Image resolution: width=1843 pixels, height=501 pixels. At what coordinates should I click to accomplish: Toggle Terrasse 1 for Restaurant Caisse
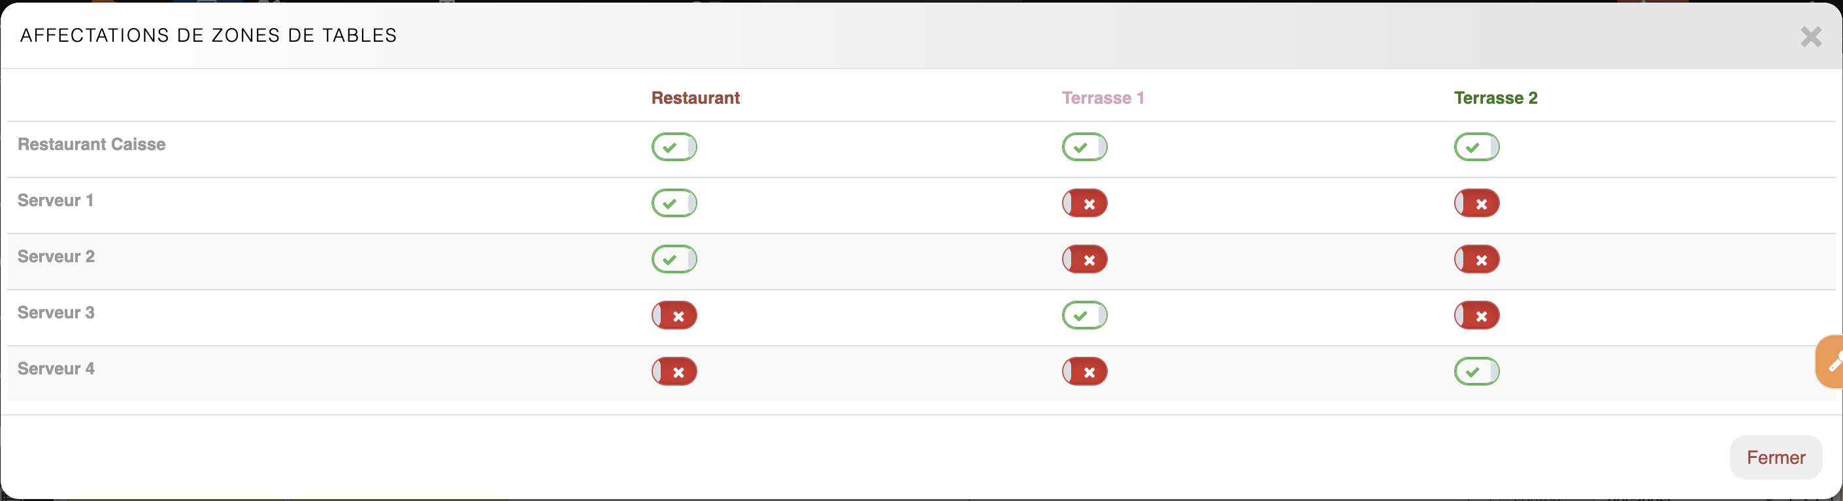coord(1084,147)
